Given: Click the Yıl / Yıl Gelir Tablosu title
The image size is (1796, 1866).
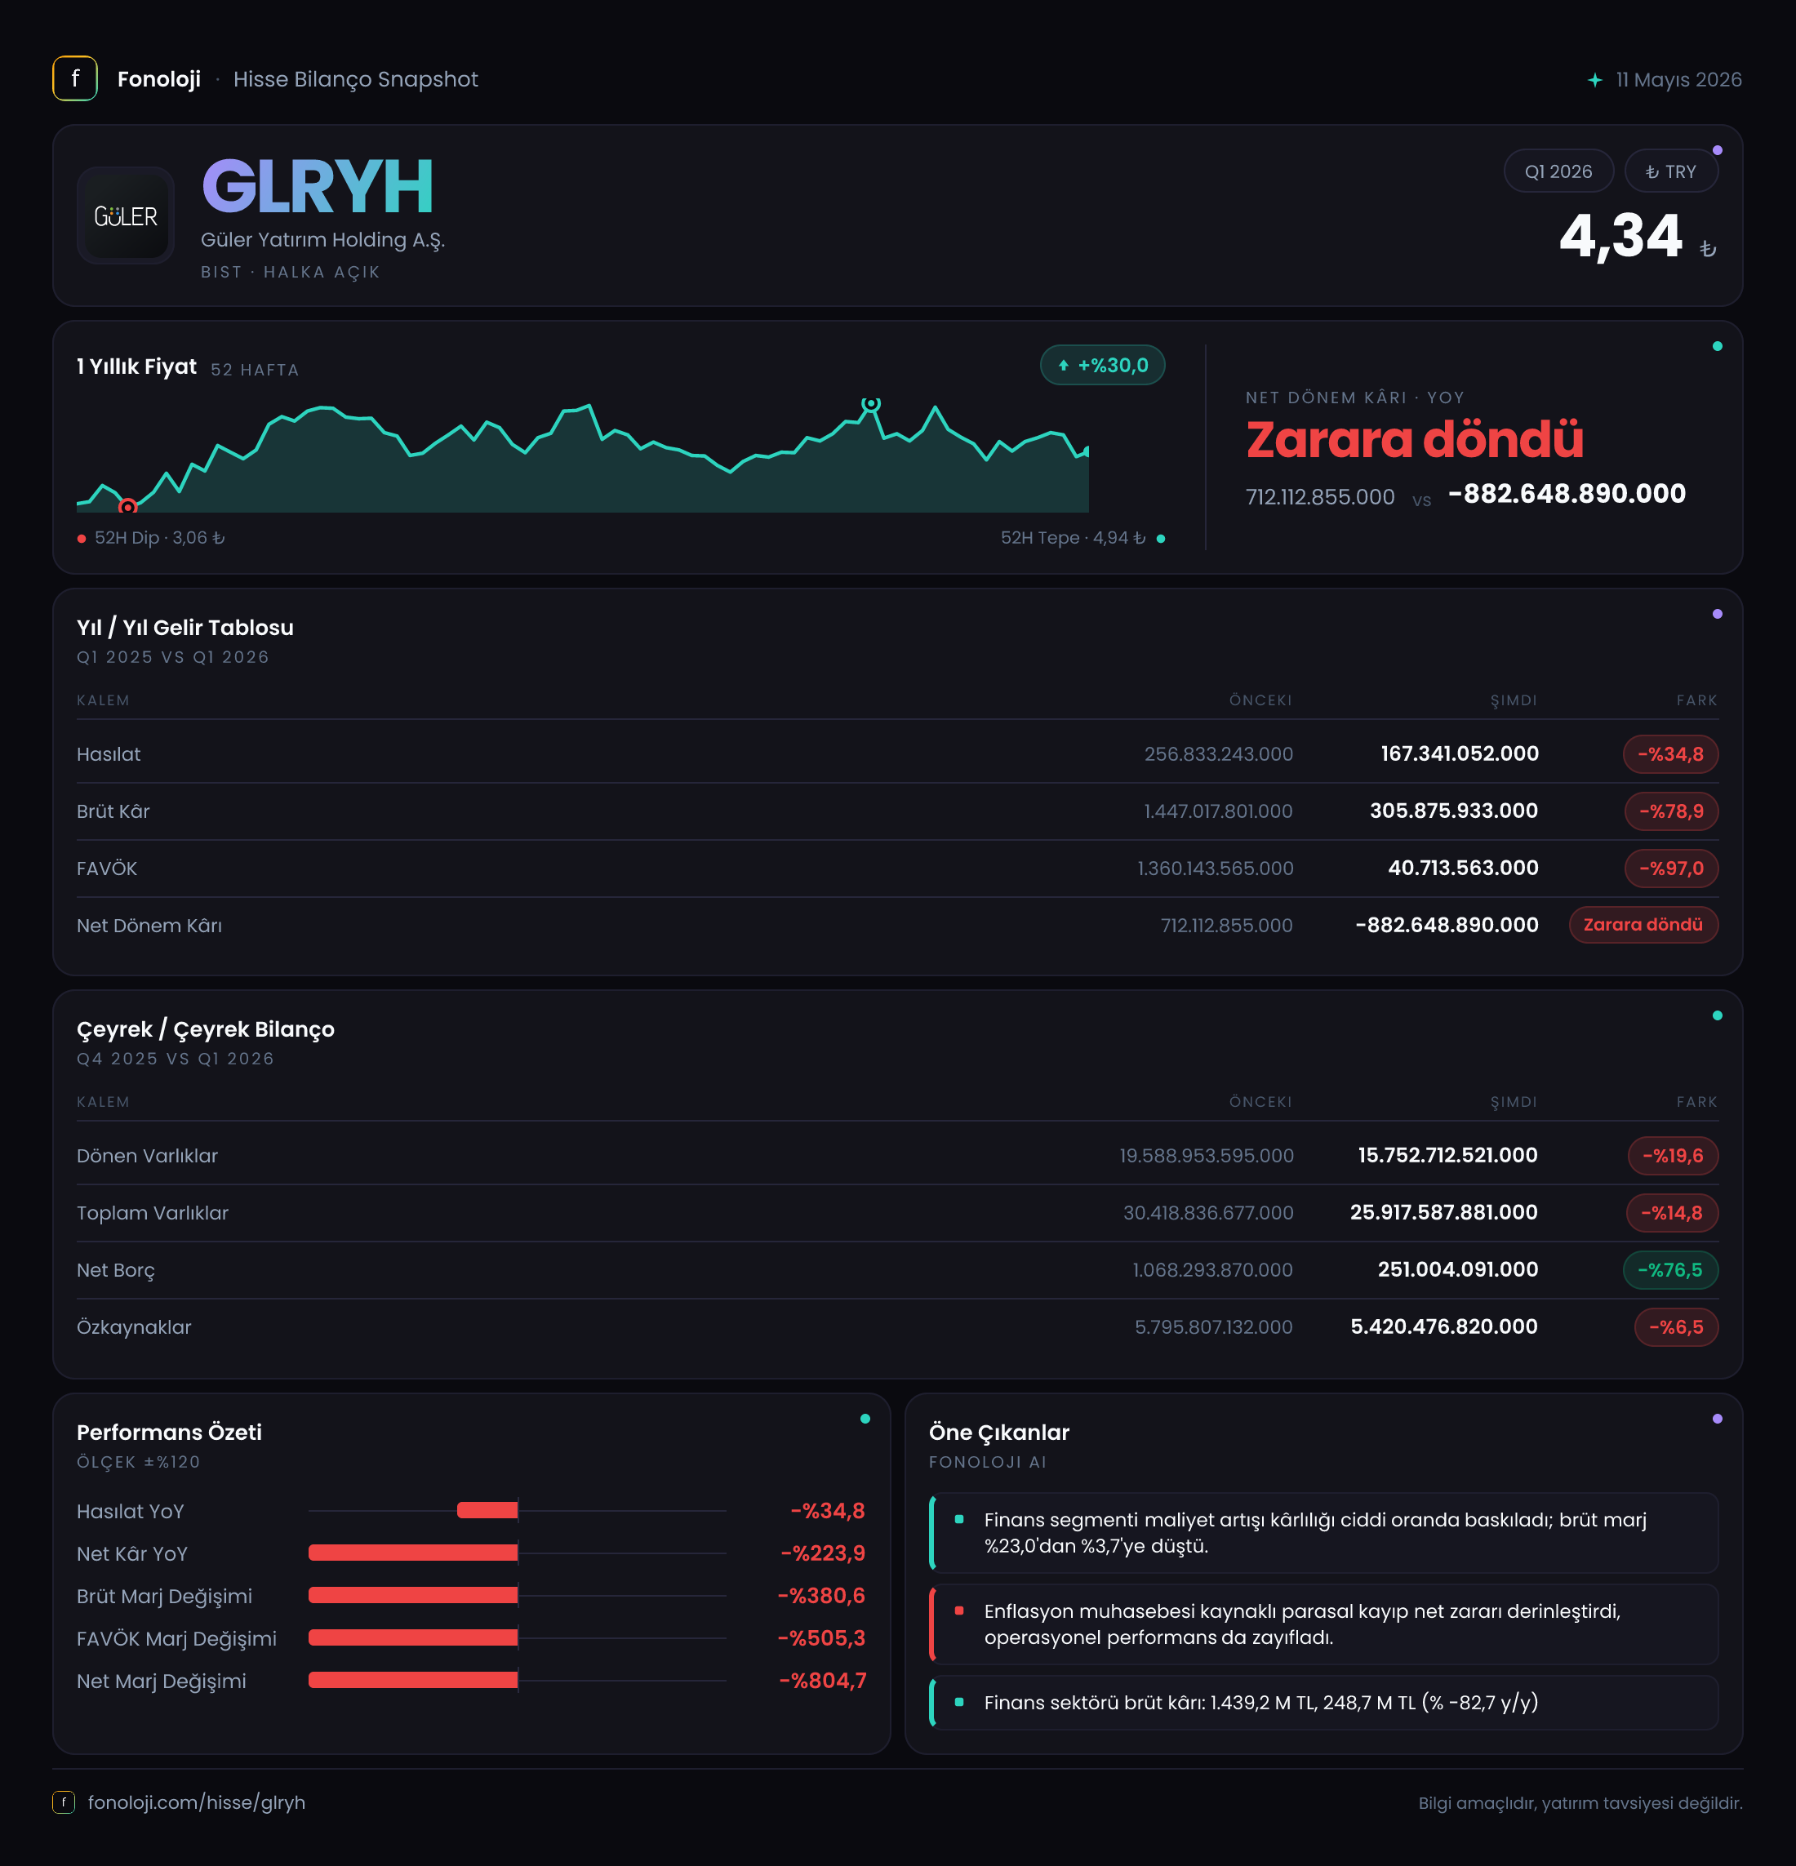Looking at the screenshot, I should 184,628.
